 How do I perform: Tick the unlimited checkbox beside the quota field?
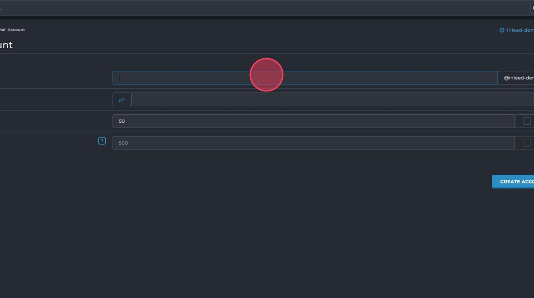(x=527, y=121)
